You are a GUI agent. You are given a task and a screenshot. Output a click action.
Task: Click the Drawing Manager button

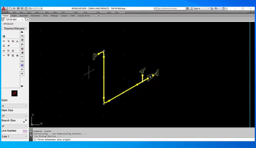pyautogui.click(x=14, y=28)
